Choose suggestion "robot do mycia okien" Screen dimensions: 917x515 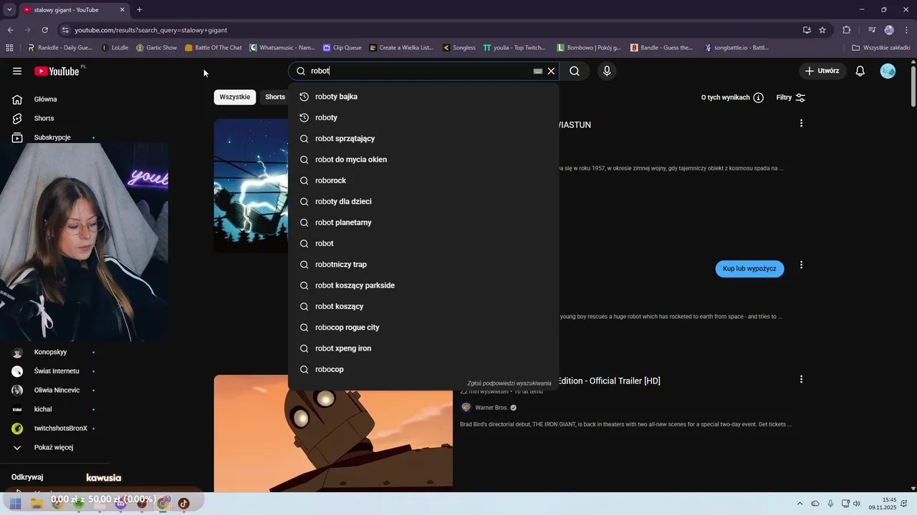coord(423,160)
